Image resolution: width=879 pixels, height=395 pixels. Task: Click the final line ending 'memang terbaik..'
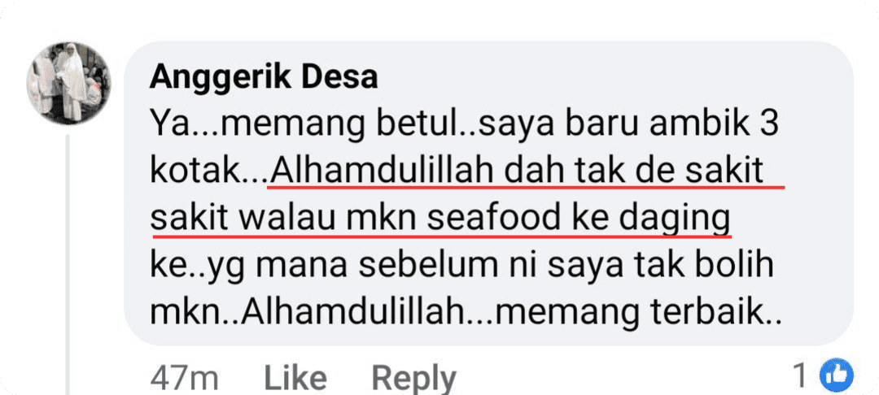tap(466, 315)
